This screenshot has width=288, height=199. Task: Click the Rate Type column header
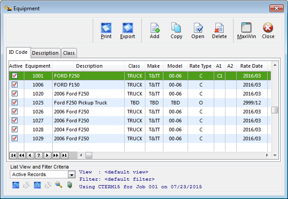click(x=201, y=66)
